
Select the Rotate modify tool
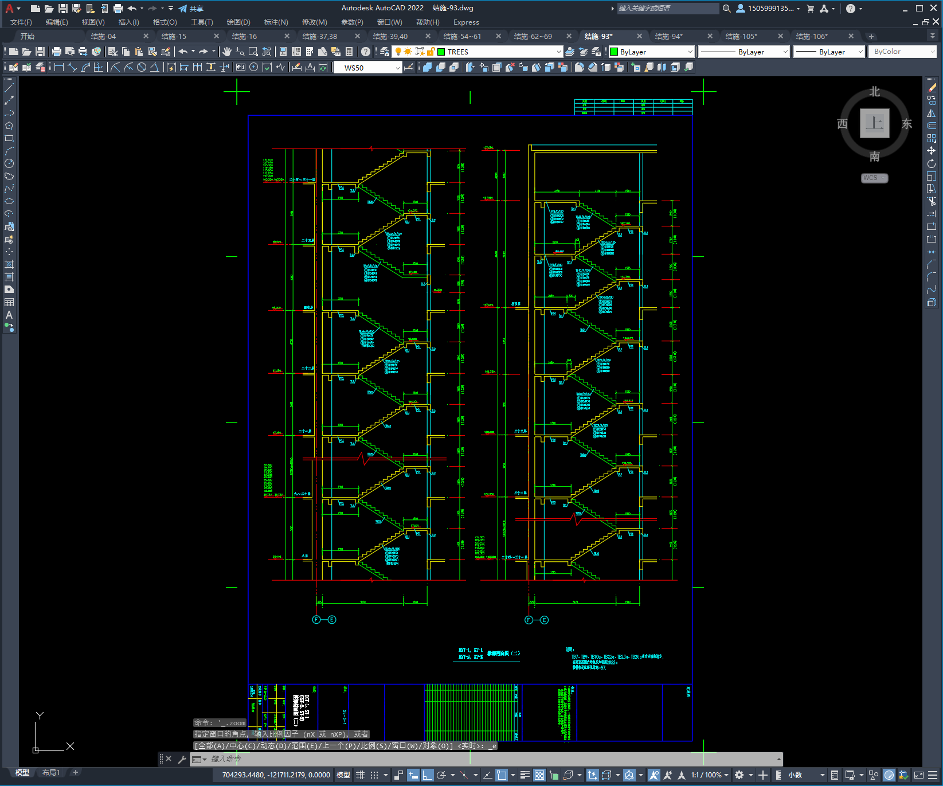[x=932, y=163]
